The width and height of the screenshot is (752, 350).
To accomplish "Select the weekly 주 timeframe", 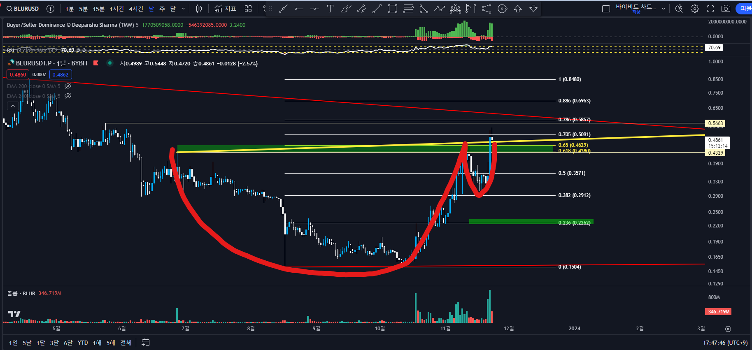I will coord(162,9).
